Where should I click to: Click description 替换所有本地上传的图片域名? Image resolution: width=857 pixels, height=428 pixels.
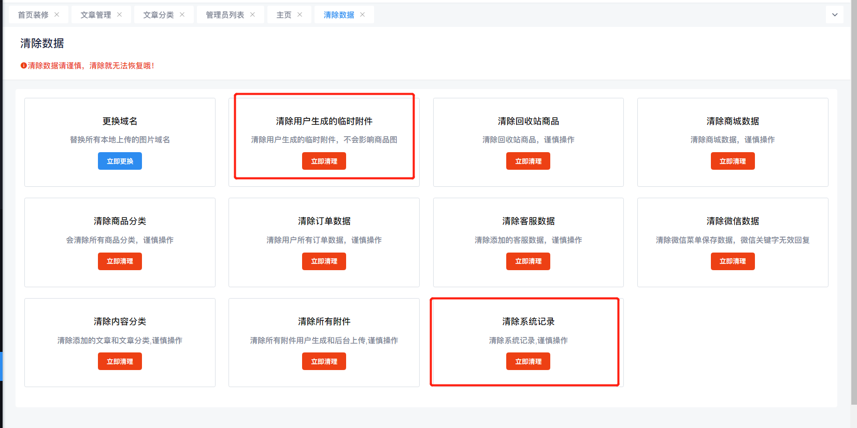coord(120,140)
